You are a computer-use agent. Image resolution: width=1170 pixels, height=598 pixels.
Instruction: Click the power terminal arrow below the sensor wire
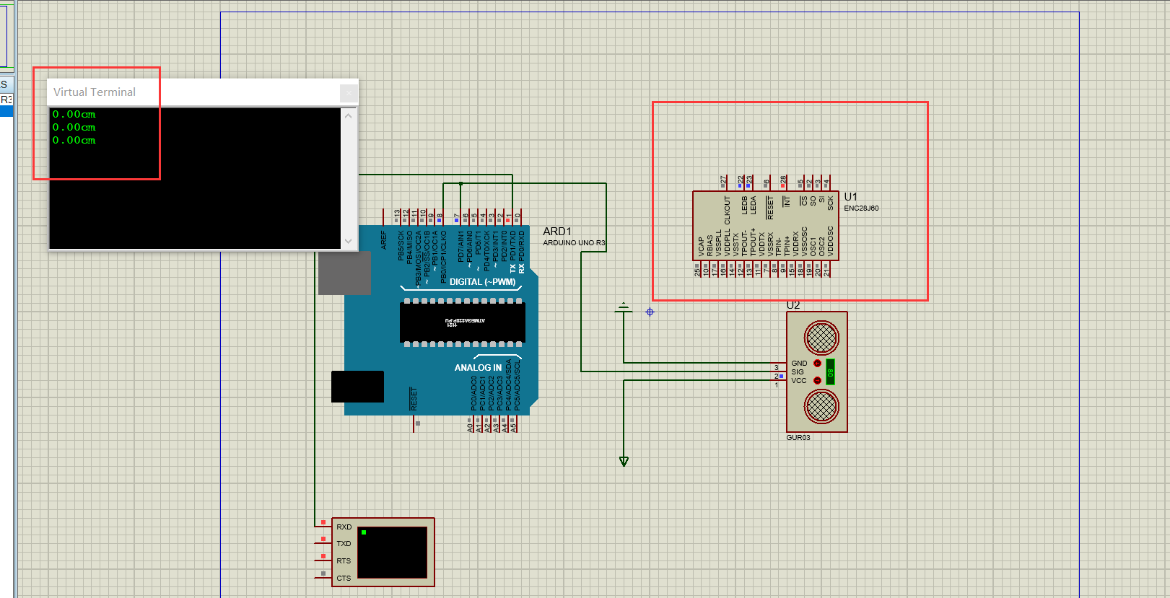click(624, 461)
